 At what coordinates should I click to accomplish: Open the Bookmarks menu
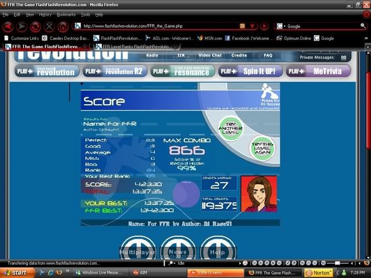[66, 14]
